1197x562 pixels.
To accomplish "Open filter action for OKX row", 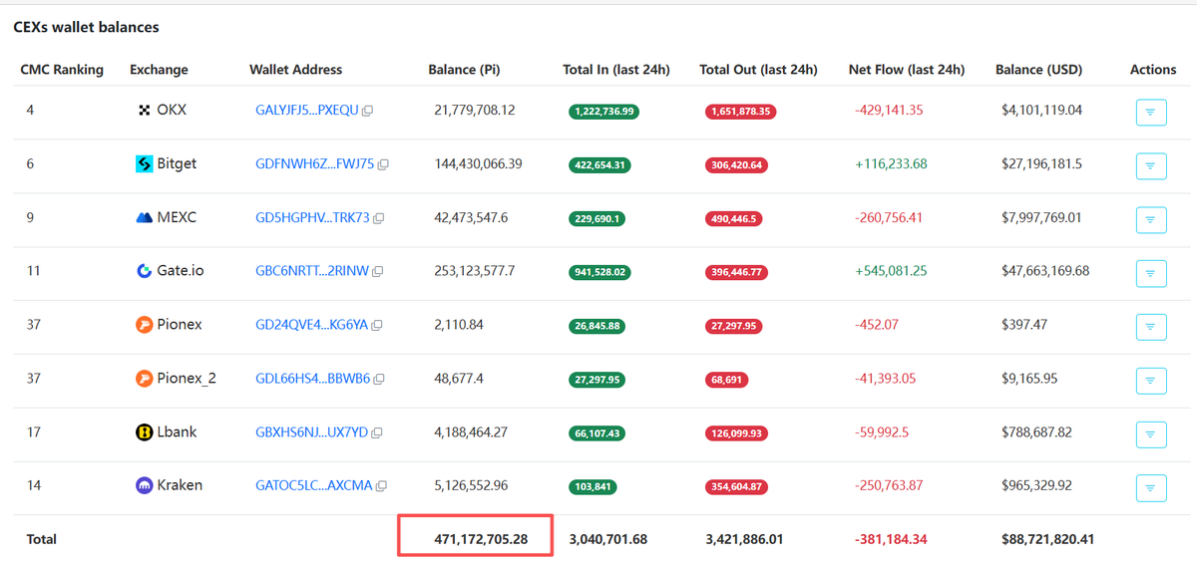I will pyautogui.click(x=1151, y=113).
